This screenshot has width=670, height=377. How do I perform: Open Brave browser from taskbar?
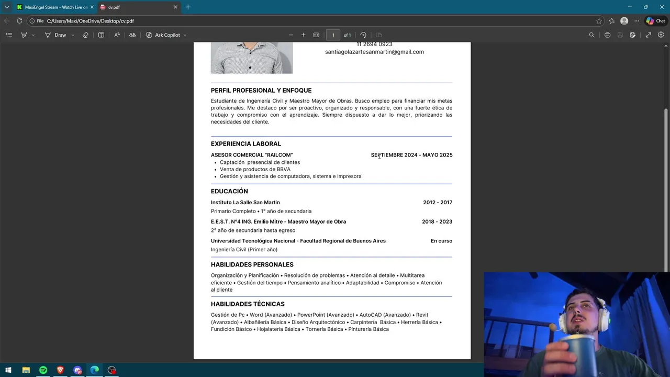click(60, 370)
